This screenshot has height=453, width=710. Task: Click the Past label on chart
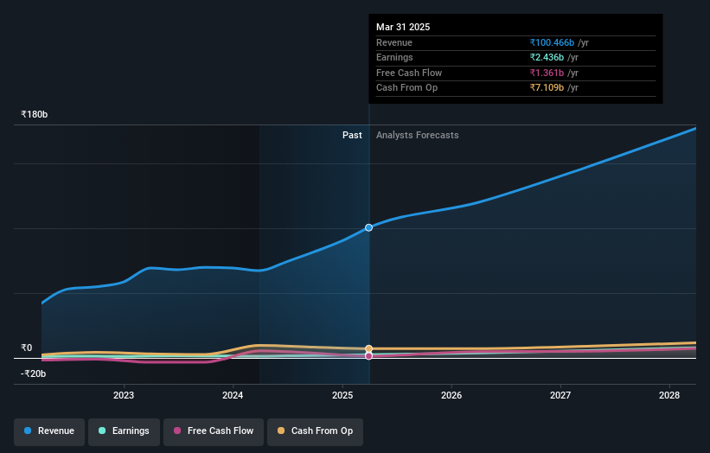pos(352,136)
